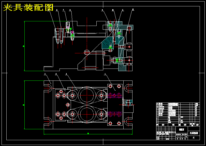Select part callout number 2 above the plan view
Image resolution: width=206 pixels, height=146 pixels.
(56, 74)
